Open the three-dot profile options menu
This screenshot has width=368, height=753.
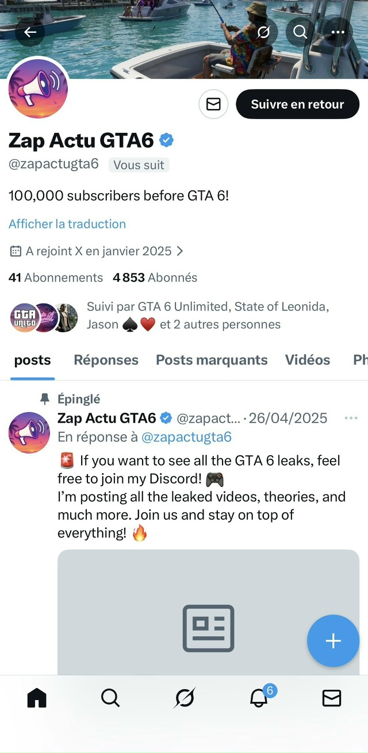coord(338,32)
